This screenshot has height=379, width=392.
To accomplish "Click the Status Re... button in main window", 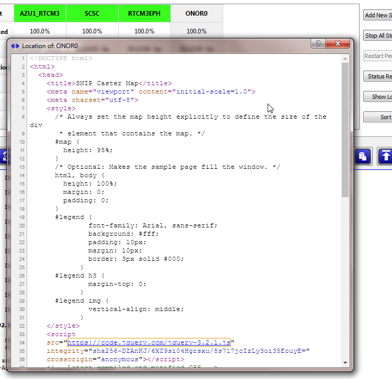I will [378, 76].
